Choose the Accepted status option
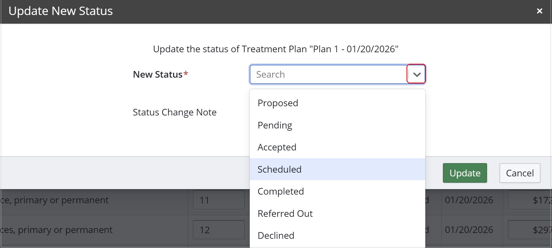This screenshot has height=248, width=552. pyautogui.click(x=277, y=147)
